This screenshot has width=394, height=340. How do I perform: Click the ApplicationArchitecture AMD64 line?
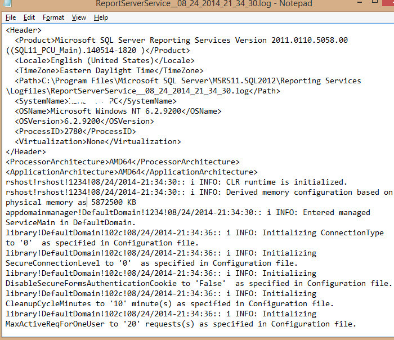(x=132, y=172)
